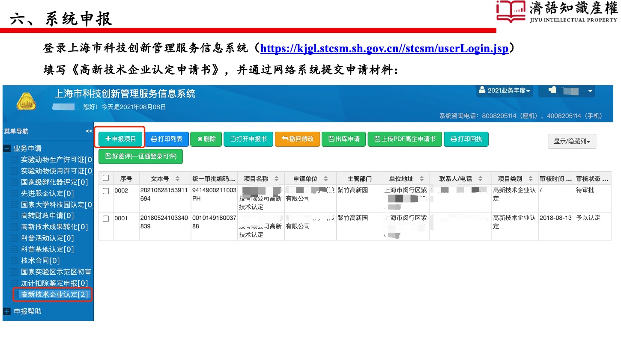Click the 申报项目 add button
The image size is (621, 349).
[120, 139]
